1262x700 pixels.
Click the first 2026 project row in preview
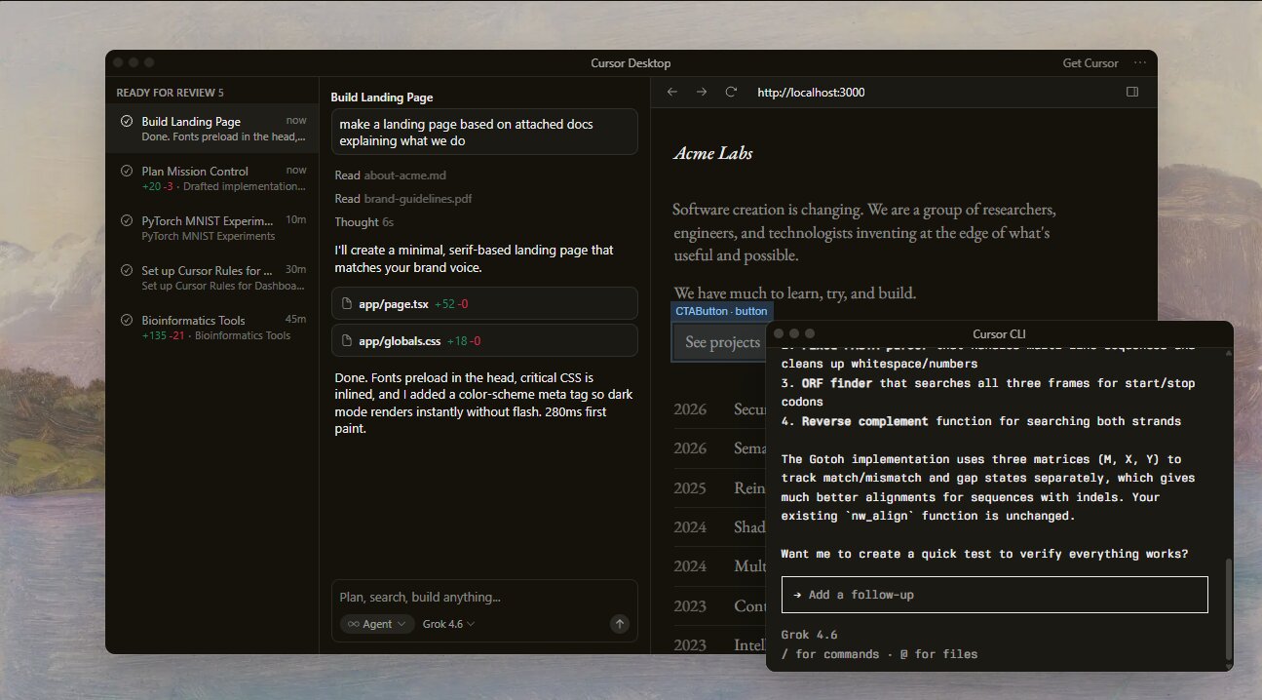pyautogui.click(x=721, y=409)
